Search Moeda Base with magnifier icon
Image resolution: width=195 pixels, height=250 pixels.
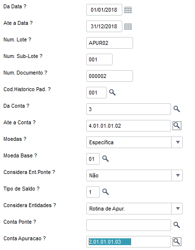pyautogui.click(x=105, y=159)
